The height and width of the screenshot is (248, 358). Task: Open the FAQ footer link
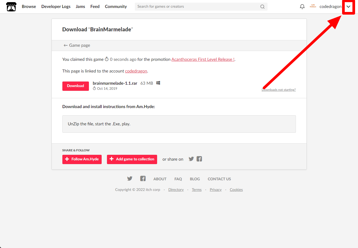[x=178, y=179]
